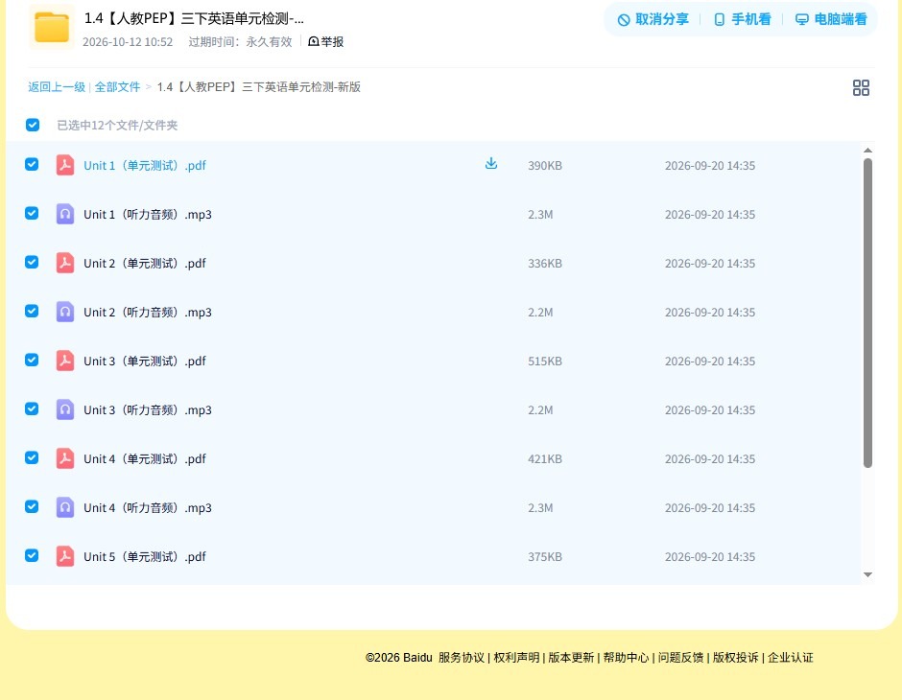902x700 pixels.
Task: Open 版权投诉 footer link
Action: coord(736,658)
